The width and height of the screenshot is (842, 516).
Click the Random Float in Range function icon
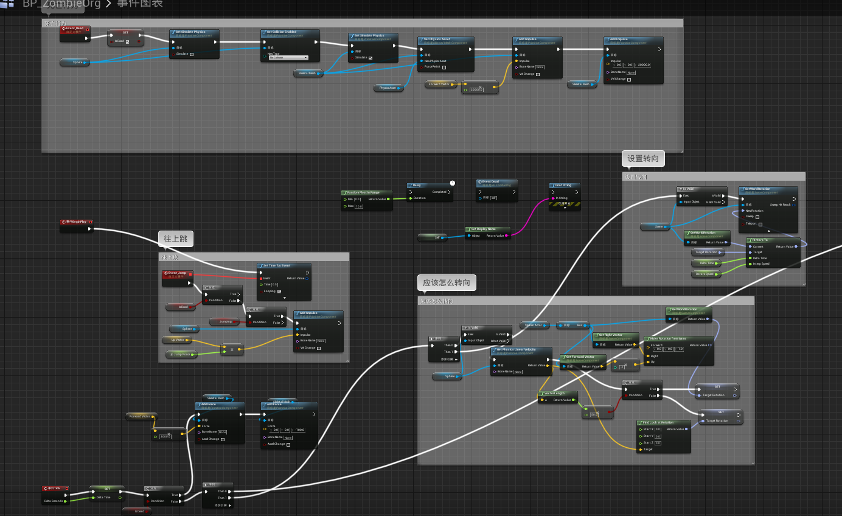point(344,192)
